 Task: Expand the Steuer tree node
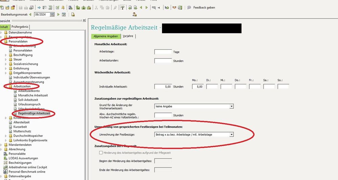(x=6, y=59)
